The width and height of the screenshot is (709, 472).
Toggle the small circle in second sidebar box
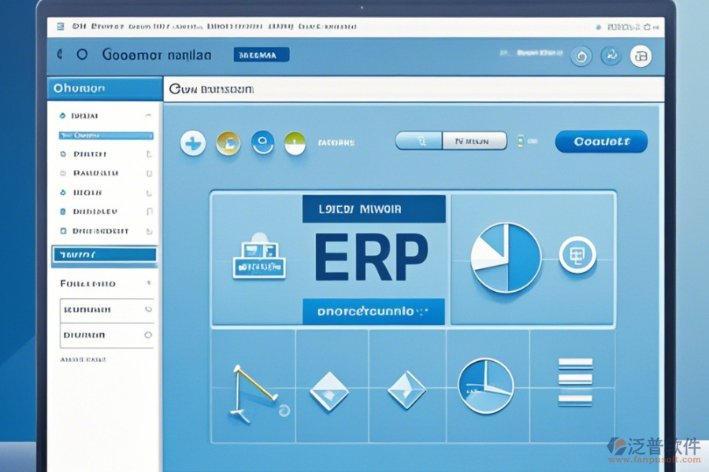[147, 335]
